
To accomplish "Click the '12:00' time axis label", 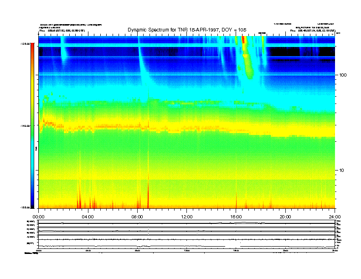I will [187, 217].
